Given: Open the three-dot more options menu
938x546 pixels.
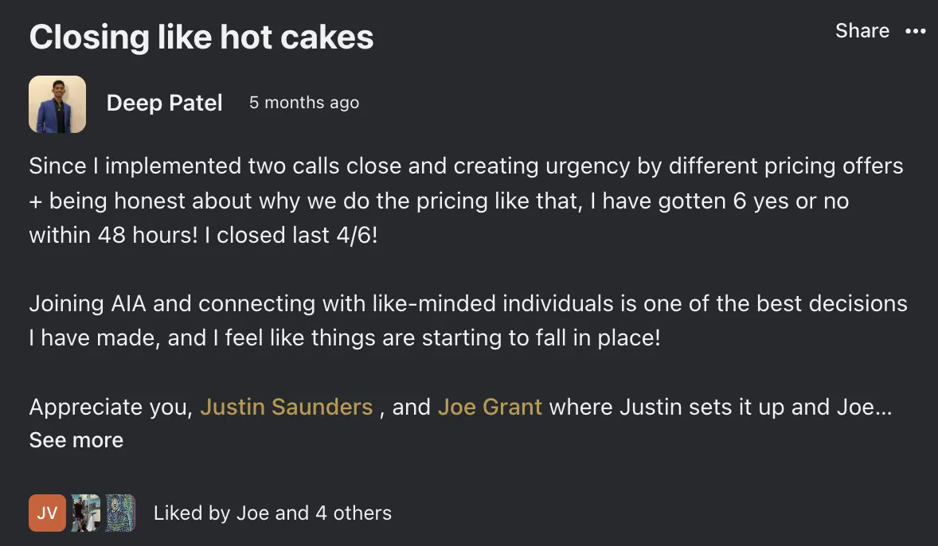Looking at the screenshot, I should (916, 31).
